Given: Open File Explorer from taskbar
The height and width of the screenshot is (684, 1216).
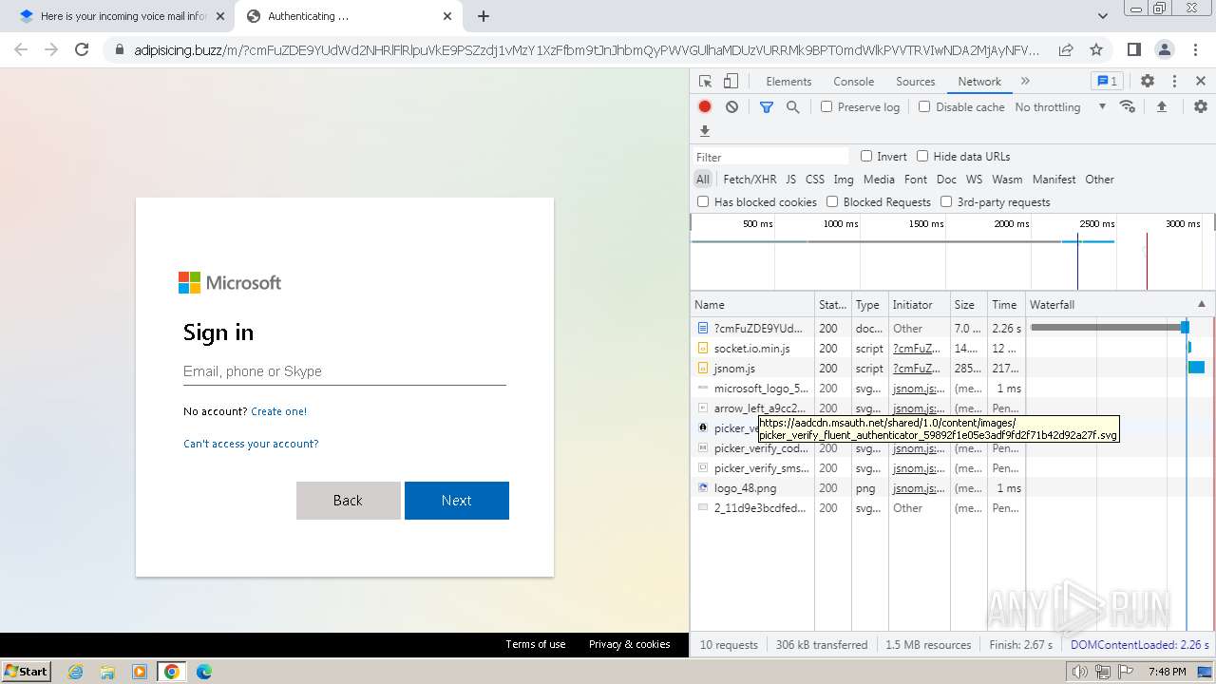Looking at the screenshot, I should [107, 672].
